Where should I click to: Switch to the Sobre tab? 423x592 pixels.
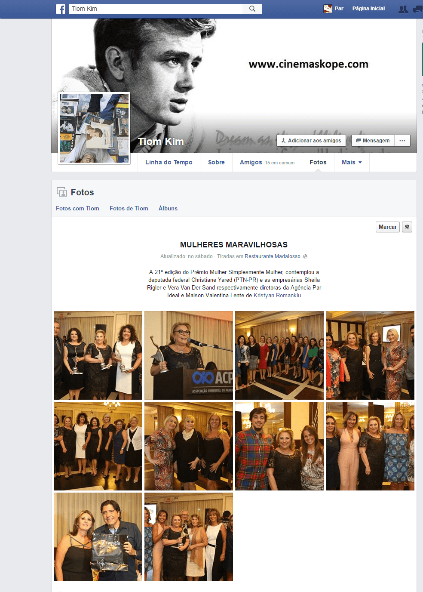216,162
